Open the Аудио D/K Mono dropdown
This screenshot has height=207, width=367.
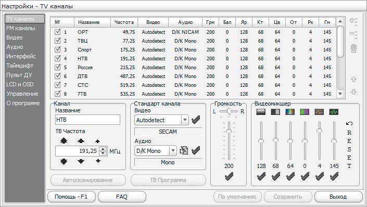click(x=173, y=151)
